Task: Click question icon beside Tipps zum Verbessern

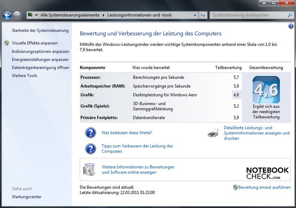Action: point(91,149)
